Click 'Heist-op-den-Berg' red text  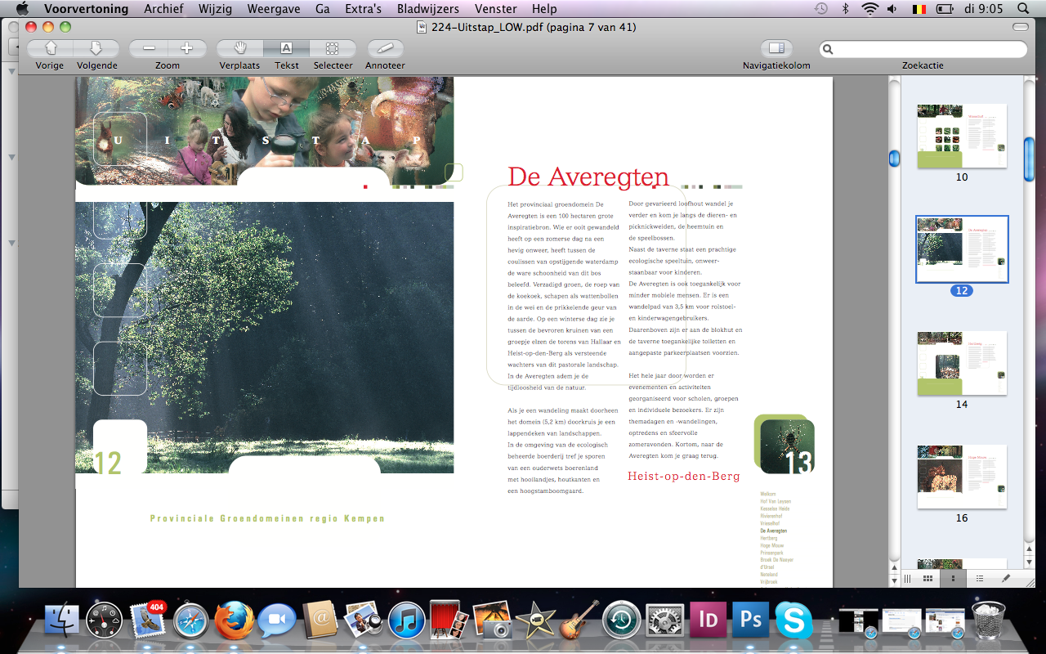point(684,476)
